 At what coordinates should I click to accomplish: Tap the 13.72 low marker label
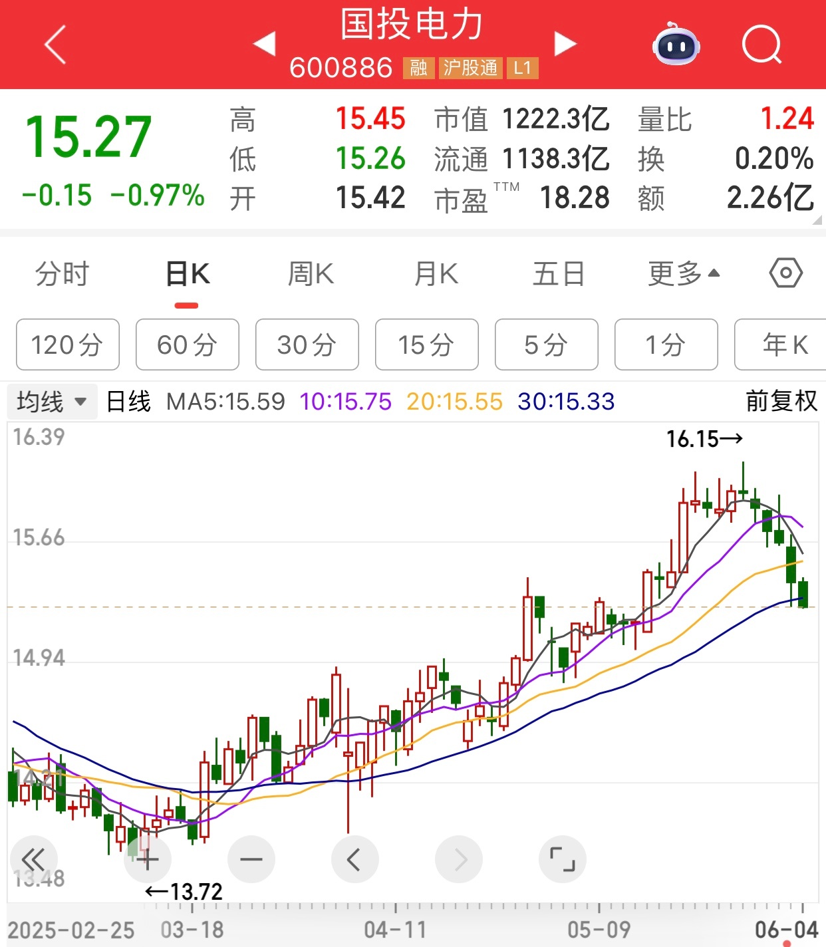pyautogui.click(x=184, y=891)
